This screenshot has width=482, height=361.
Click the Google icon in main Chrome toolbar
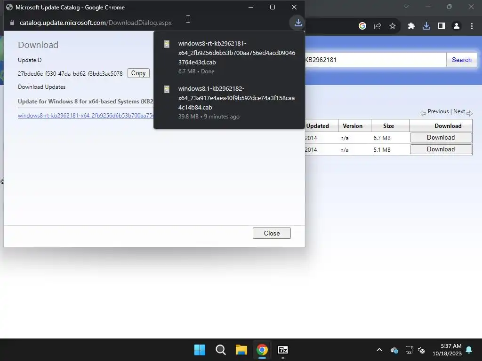(362, 26)
